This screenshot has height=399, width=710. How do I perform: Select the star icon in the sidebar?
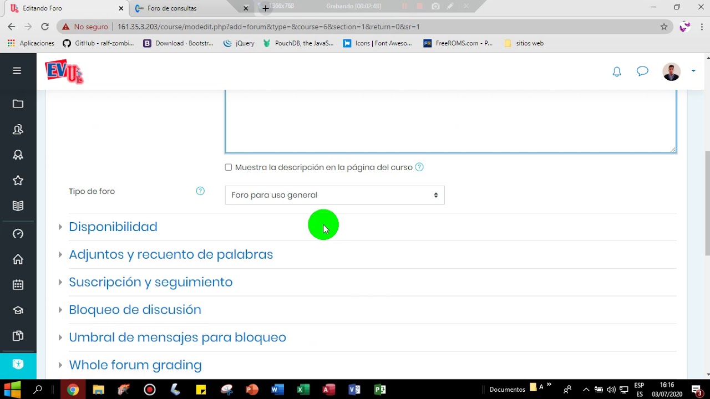pyautogui.click(x=18, y=180)
